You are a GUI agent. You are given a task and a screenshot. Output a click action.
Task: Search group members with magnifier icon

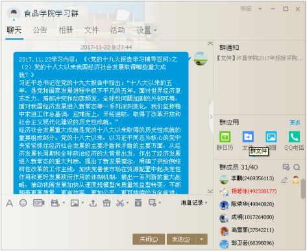297,167
